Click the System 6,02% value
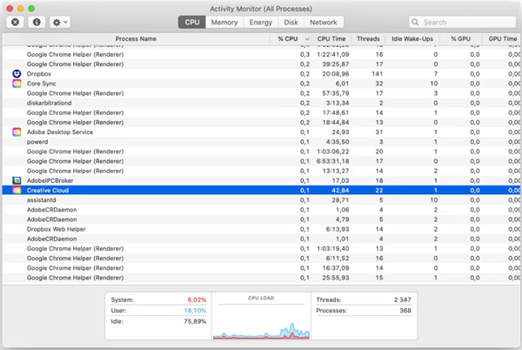 pyautogui.click(x=197, y=300)
